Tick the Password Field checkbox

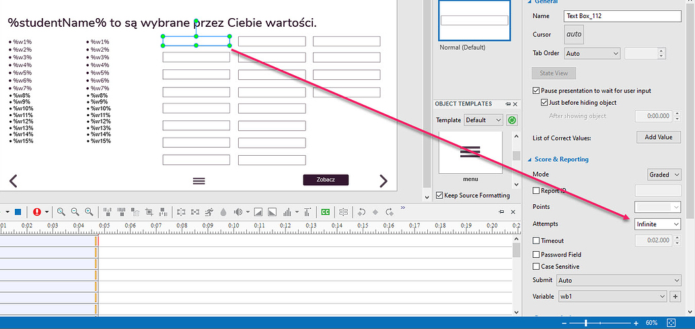536,254
